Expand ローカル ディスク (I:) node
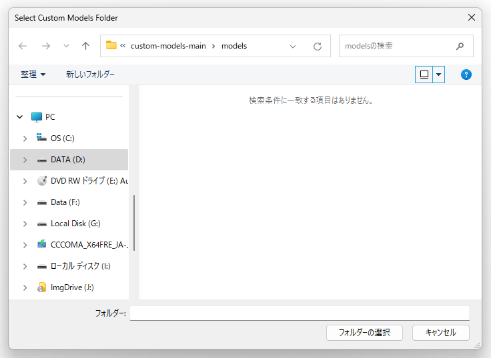Screen dimensions: 491x358 click(25, 266)
